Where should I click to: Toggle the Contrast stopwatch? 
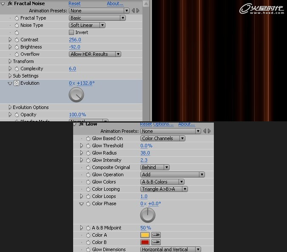coord(17,40)
